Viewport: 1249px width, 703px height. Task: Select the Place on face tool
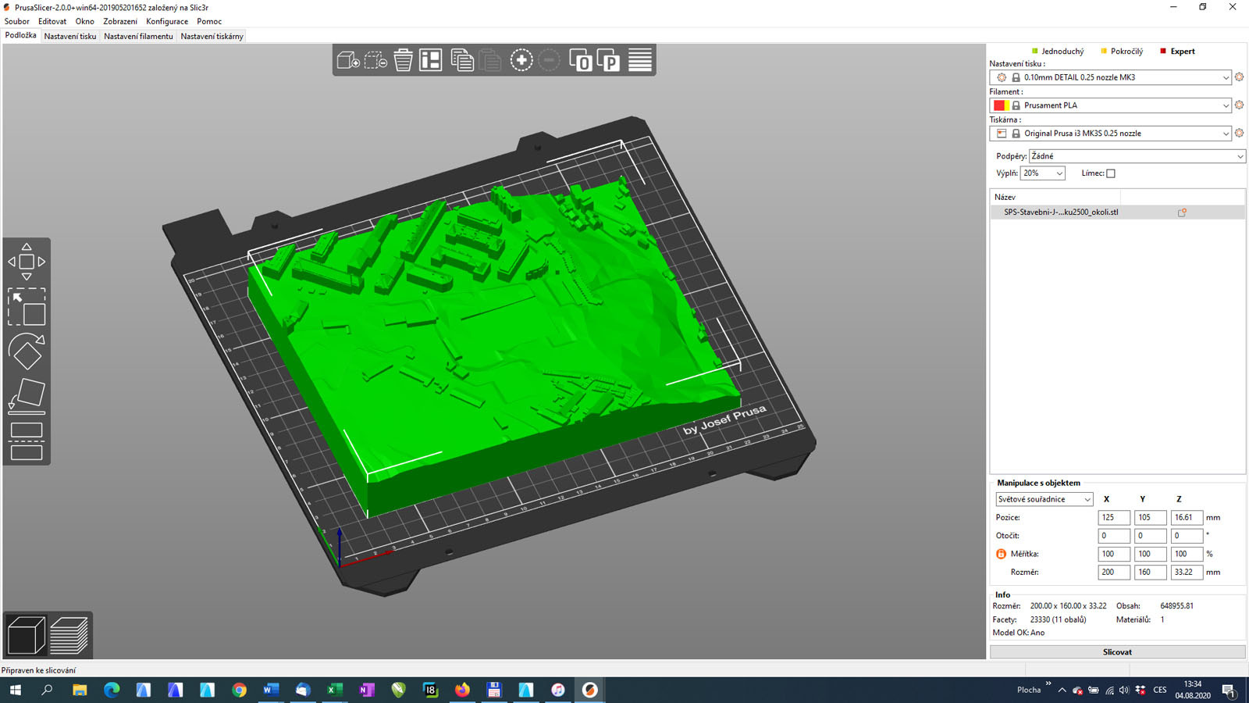[x=27, y=396]
